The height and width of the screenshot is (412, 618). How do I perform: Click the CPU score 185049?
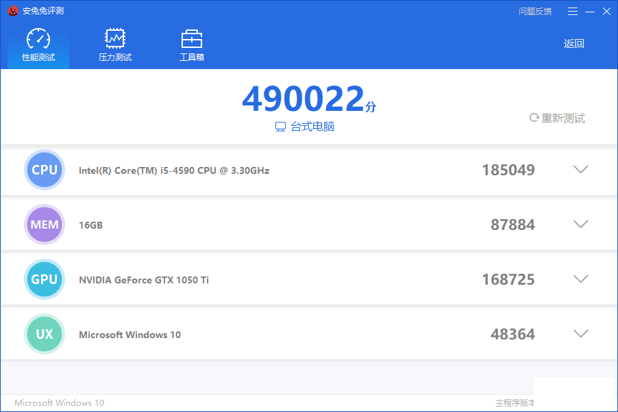tap(508, 170)
